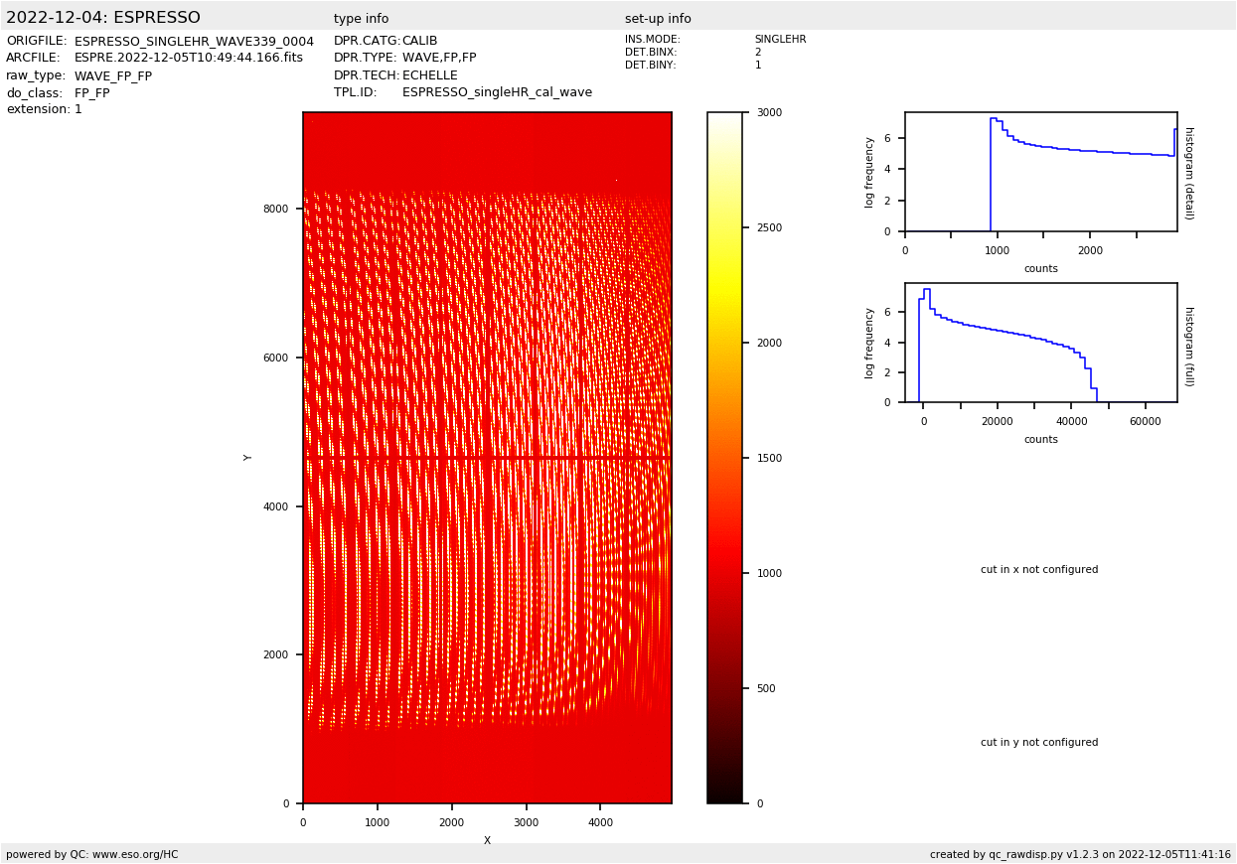This screenshot has width=1237, height=864.
Task: Click the INS.MODE value SINGLEHR
Action: click(x=780, y=40)
